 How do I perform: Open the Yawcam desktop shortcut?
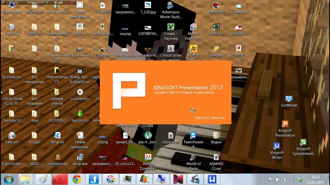point(12,138)
